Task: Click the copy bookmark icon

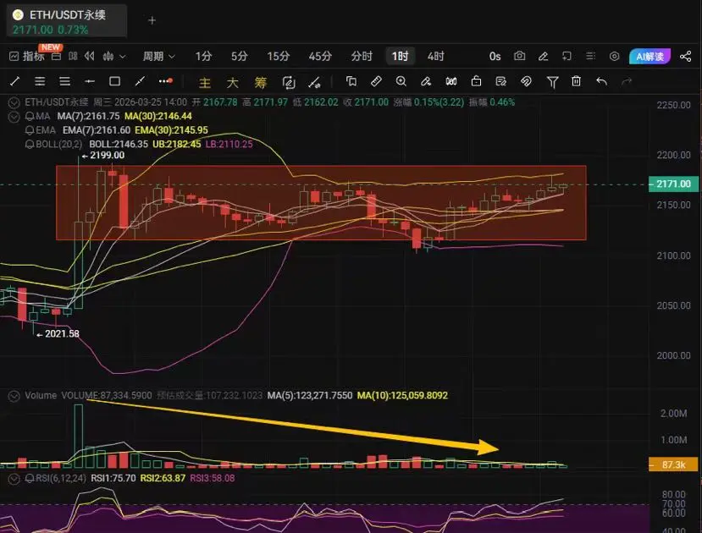Action: tap(351, 81)
